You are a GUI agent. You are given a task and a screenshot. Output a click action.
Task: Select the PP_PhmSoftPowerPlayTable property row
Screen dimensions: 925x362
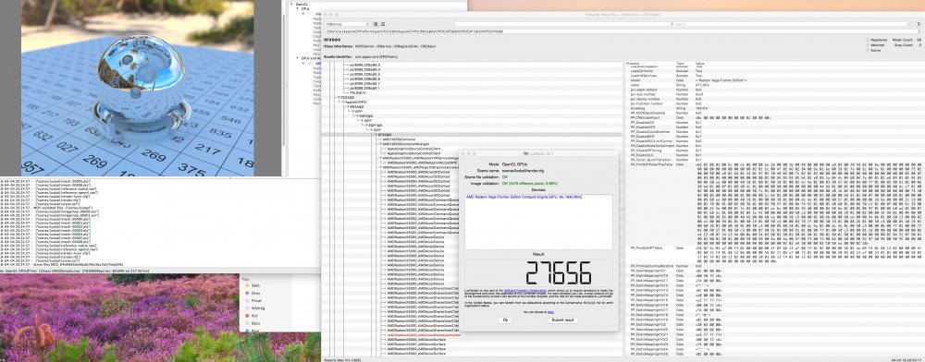(x=775, y=204)
